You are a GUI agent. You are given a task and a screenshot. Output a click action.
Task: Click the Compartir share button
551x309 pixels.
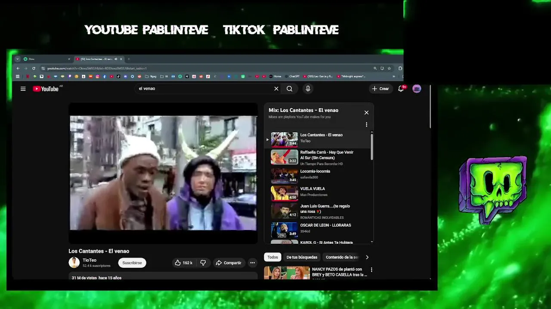(x=229, y=263)
